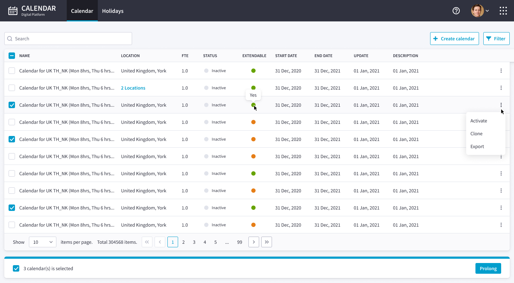Check the first row's checkbox
The image size is (514, 283).
point(12,71)
